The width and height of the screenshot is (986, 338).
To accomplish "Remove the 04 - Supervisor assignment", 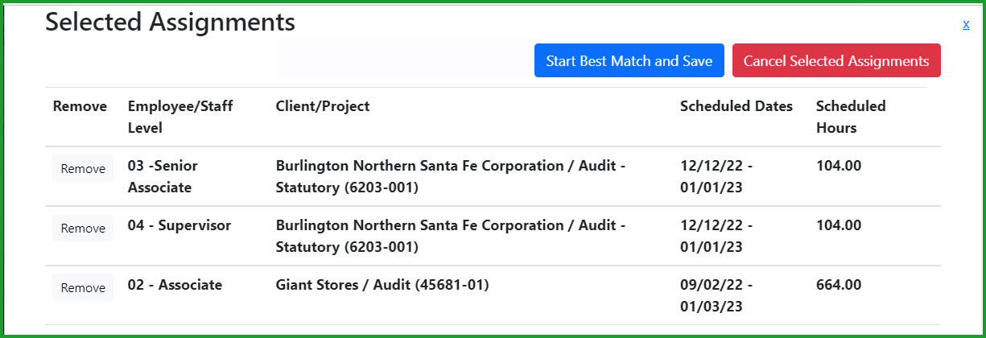I will [83, 229].
